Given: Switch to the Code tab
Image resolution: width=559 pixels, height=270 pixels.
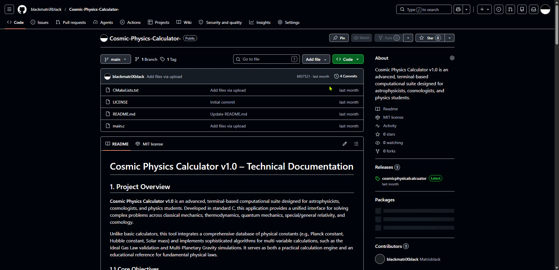Looking at the screenshot, I should coord(15,22).
